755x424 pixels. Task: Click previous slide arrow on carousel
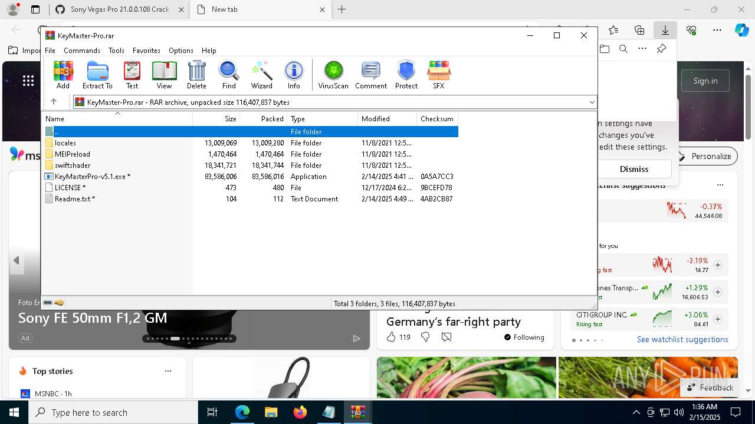[17, 260]
